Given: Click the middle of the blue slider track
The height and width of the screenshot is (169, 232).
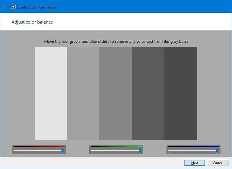Looking at the screenshot, I should 193,150.
